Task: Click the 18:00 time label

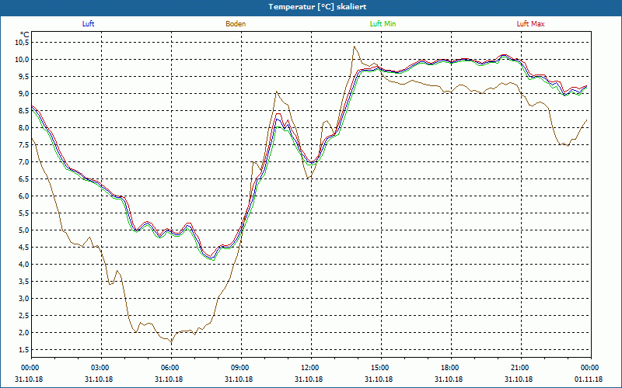Action: coord(450,368)
